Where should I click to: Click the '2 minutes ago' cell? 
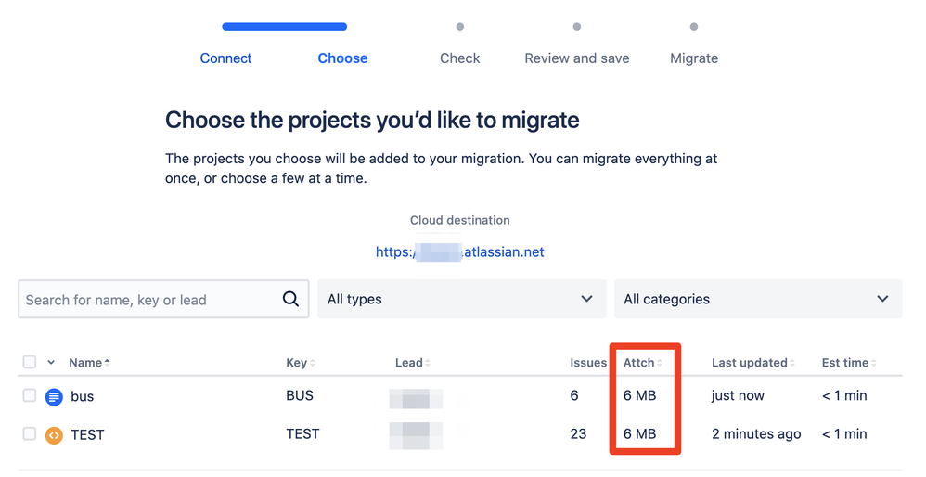756,434
